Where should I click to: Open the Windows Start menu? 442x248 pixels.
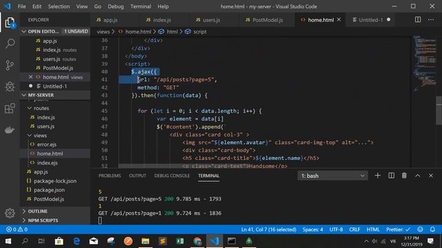8,241
